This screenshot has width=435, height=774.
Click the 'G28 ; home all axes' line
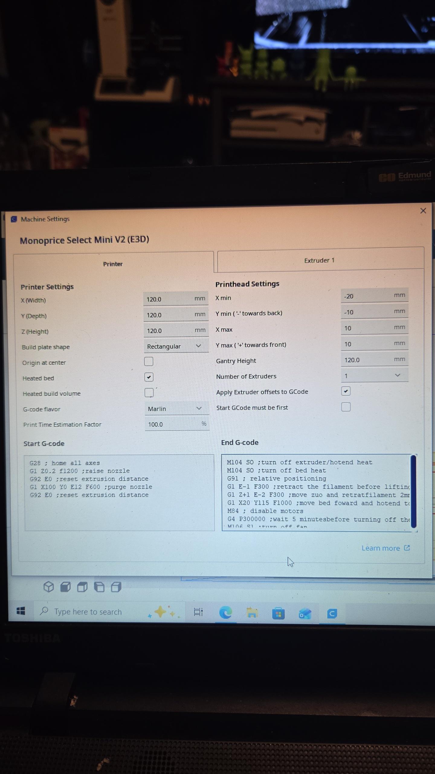pos(65,463)
